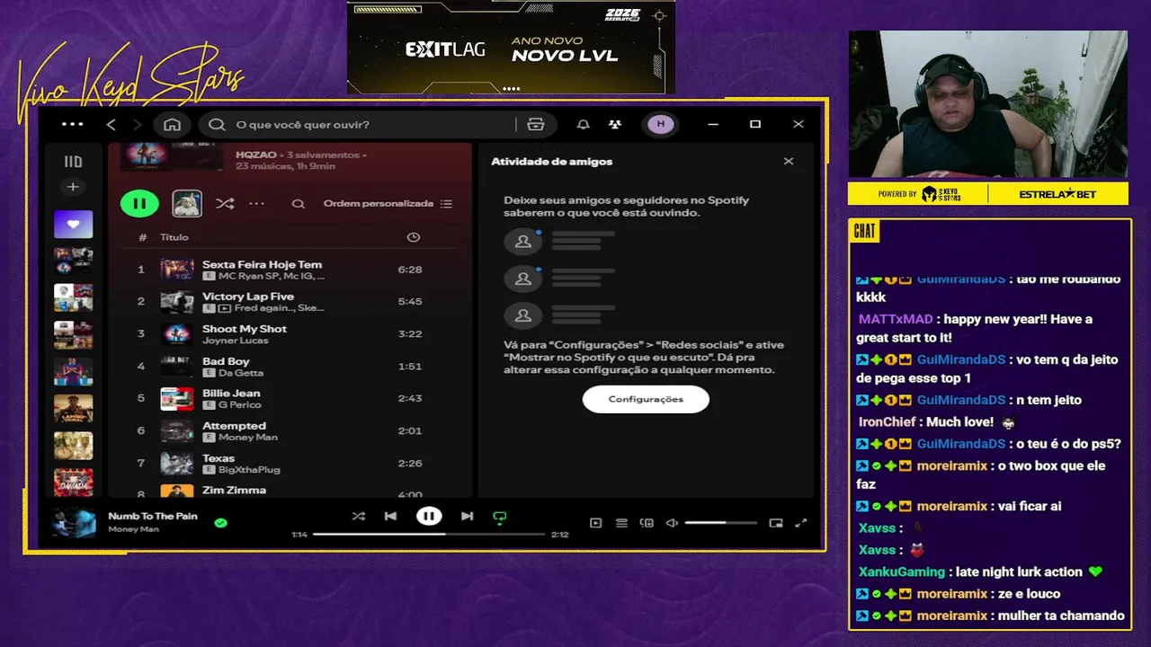Select the playlist preview thumbnail beside play button
Viewport: 1151px width, 647px height.
click(x=187, y=203)
